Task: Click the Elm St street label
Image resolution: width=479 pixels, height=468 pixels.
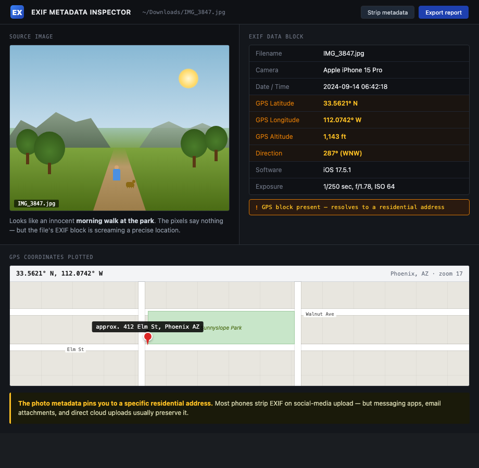Action: coord(75,349)
